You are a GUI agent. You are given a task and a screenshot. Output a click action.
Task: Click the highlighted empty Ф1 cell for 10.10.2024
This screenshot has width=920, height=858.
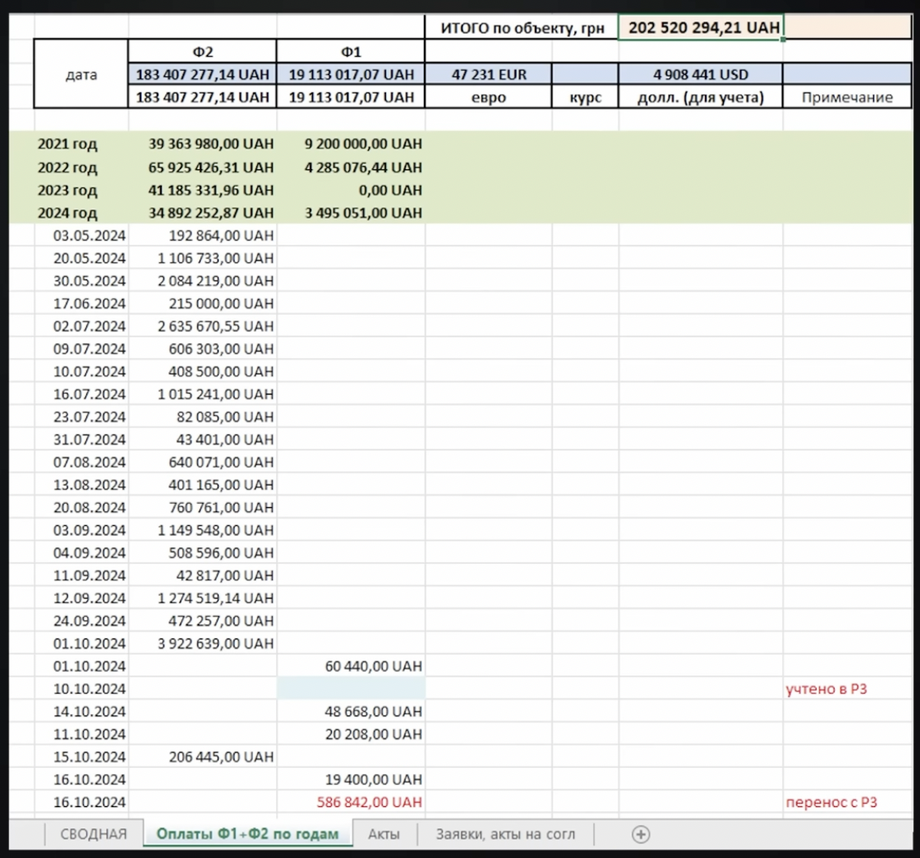click(x=351, y=689)
